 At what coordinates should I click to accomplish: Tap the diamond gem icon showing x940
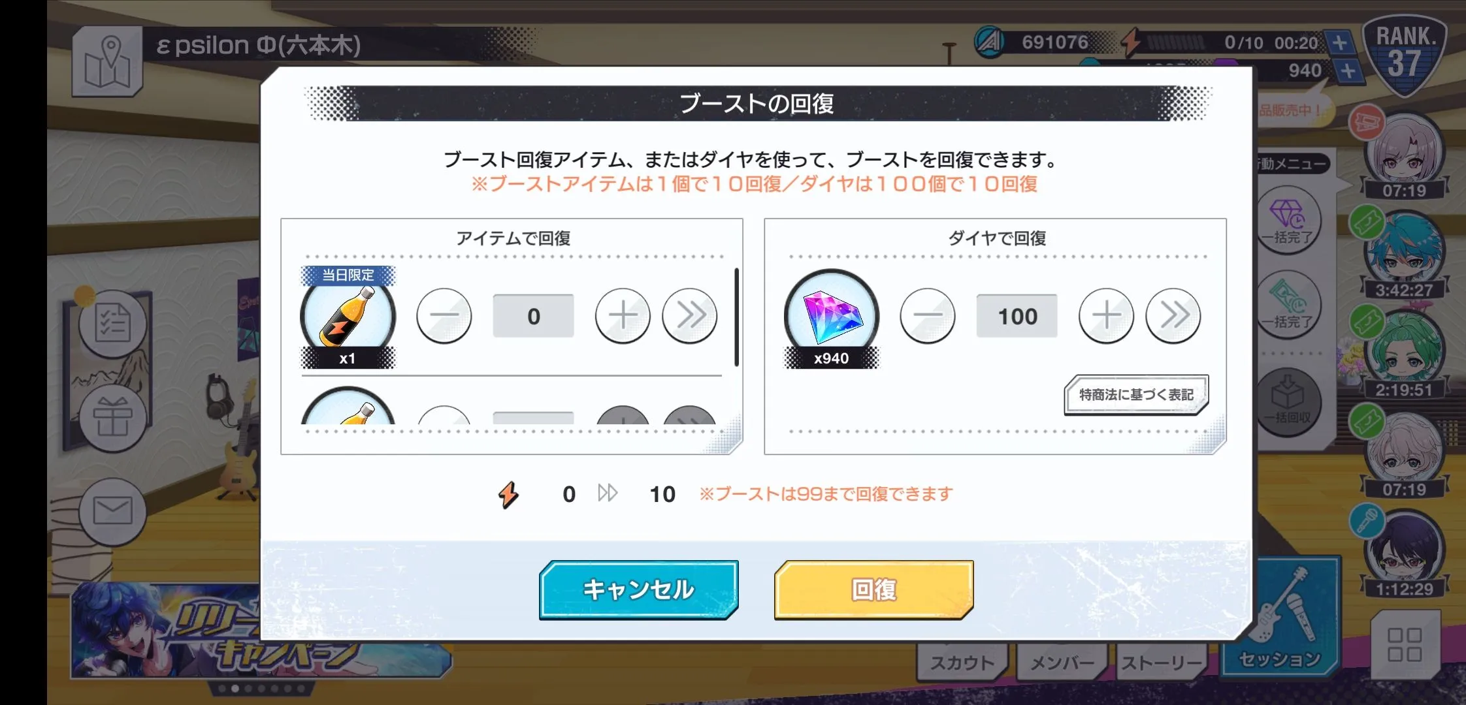pos(832,318)
